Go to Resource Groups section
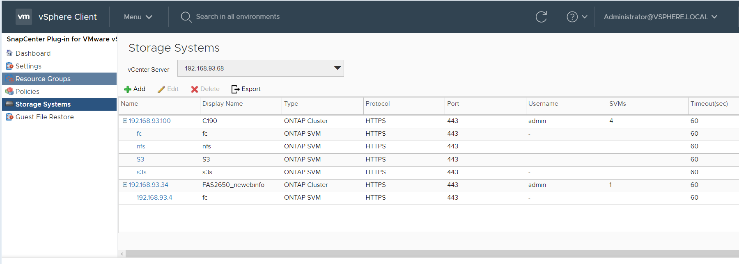The width and height of the screenshot is (739, 264). [43, 79]
